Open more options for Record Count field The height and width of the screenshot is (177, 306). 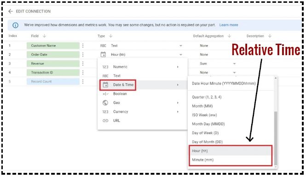(x=83, y=81)
